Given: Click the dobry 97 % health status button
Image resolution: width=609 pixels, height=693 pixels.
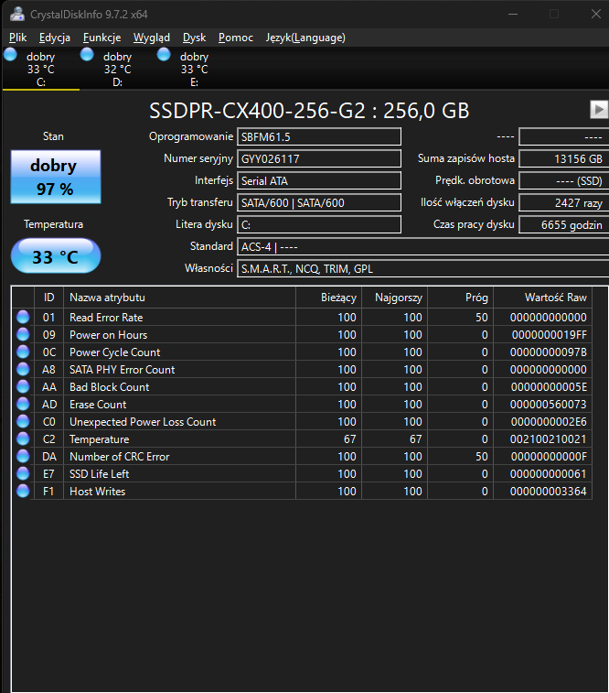Looking at the screenshot, I should 54,178.
